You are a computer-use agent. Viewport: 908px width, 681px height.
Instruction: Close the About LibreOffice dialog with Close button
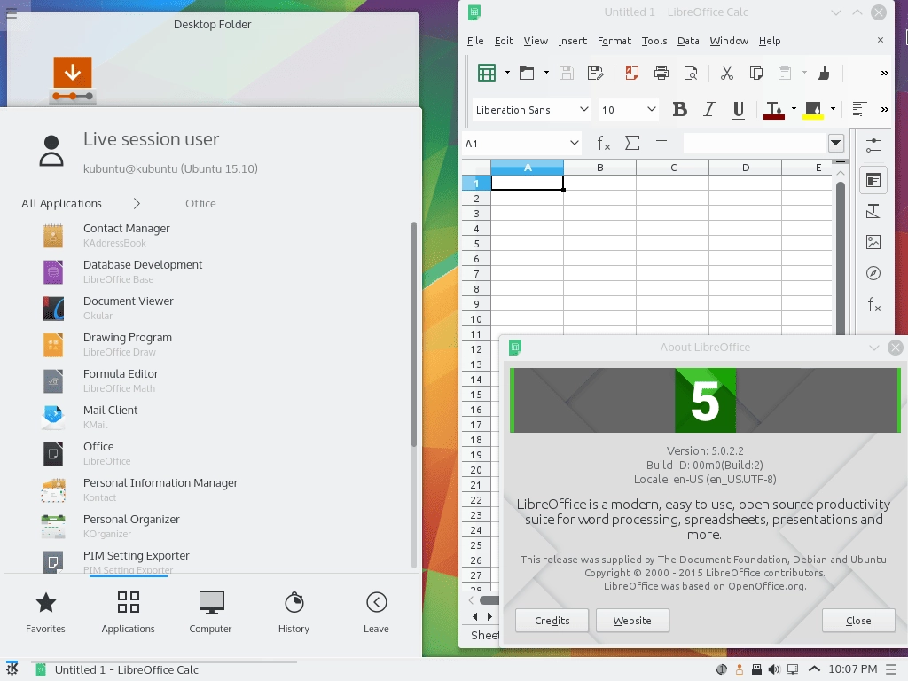(858, 620)
